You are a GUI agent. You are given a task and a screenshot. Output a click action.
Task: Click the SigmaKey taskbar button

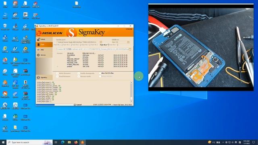coord(82,142)
